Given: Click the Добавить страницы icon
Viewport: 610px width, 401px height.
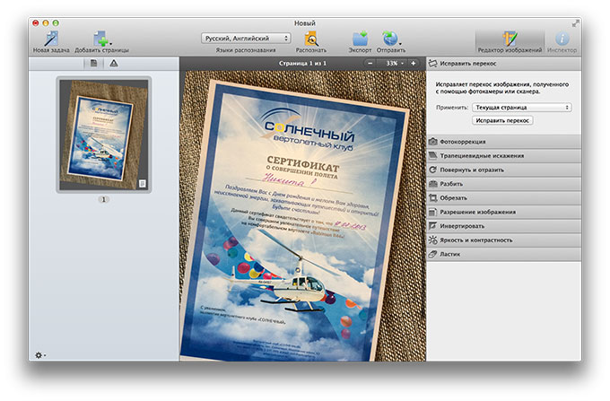Looking at the screenshot, I should 100,38.
